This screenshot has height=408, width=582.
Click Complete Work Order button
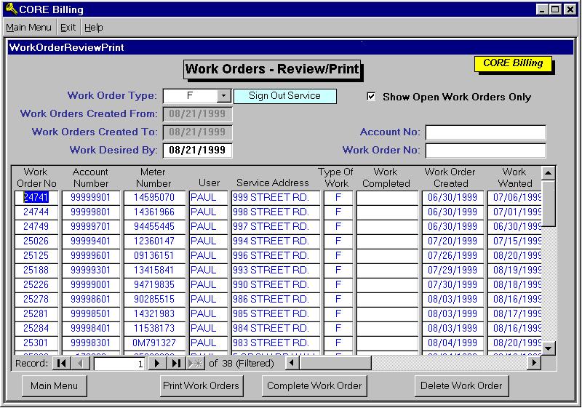click(x=314, y=385)
